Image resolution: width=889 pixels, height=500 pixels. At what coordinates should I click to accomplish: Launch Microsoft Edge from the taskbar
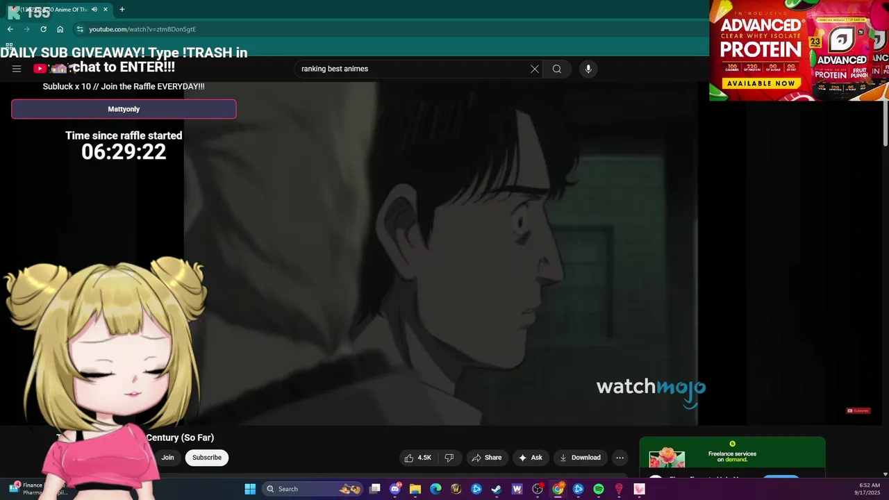coord(435,489)
